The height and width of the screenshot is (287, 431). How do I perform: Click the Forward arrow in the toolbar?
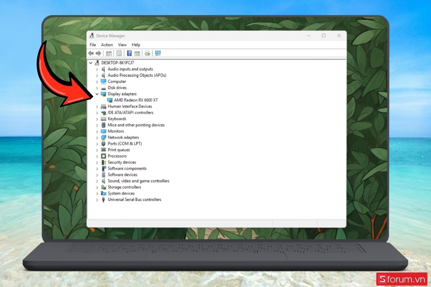[98, 53]
